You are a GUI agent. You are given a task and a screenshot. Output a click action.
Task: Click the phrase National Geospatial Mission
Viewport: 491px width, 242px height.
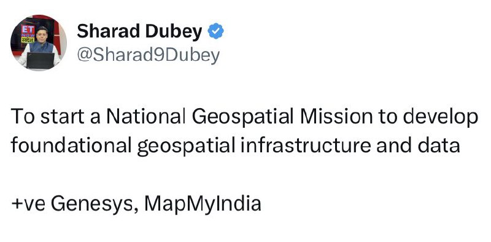[x=239, y=117]
